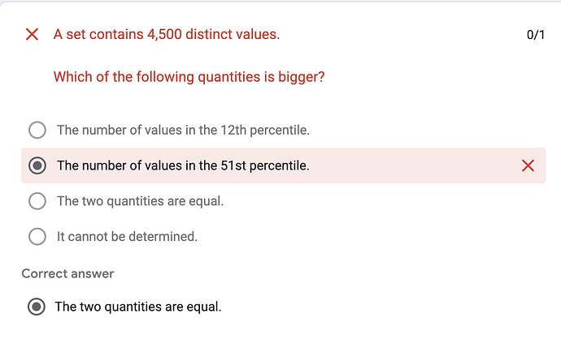Select the 'It cannot be determined' radio button
The width and height of the screenshot is (561, 348).
pos(37,237)
